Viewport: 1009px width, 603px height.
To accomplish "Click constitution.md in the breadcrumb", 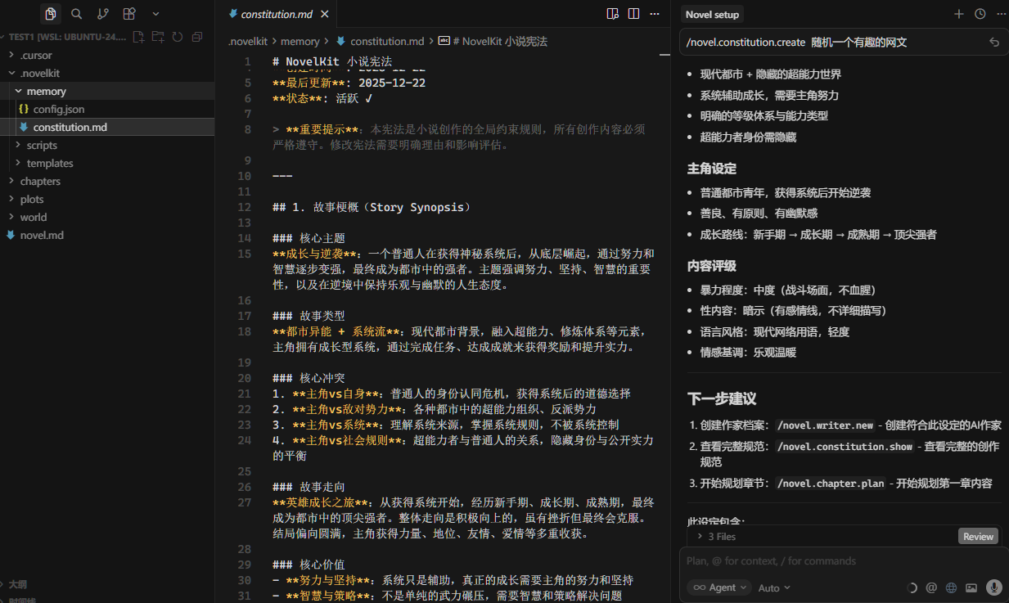I will point(380,41).
